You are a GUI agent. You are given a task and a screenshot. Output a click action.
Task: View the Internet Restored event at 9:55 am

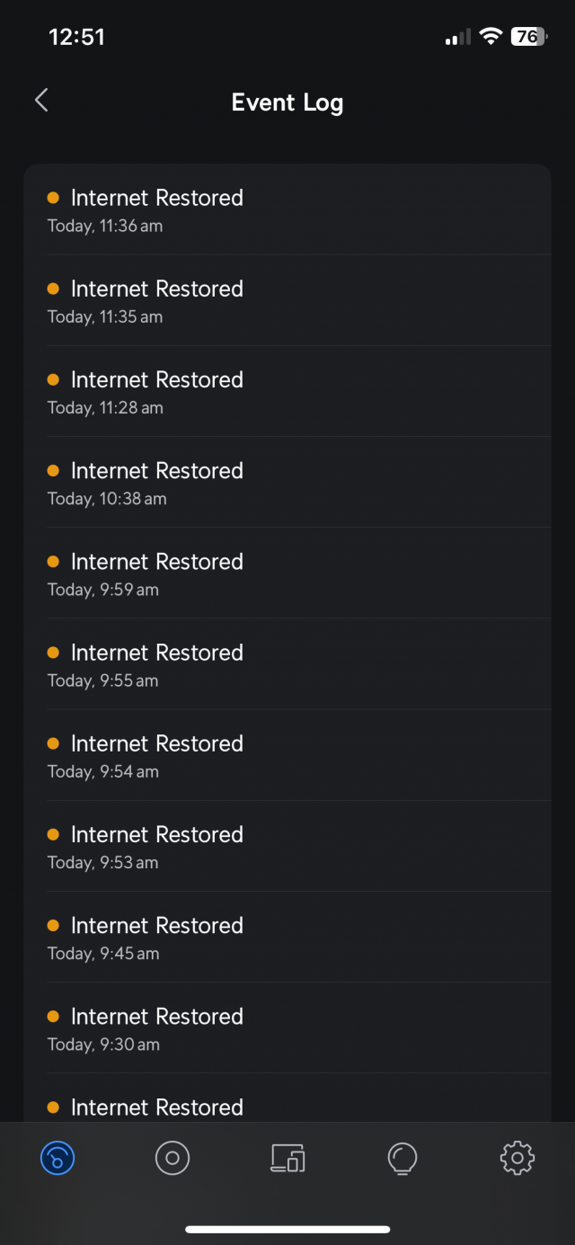pyautogui.click(x=287, y=663)
